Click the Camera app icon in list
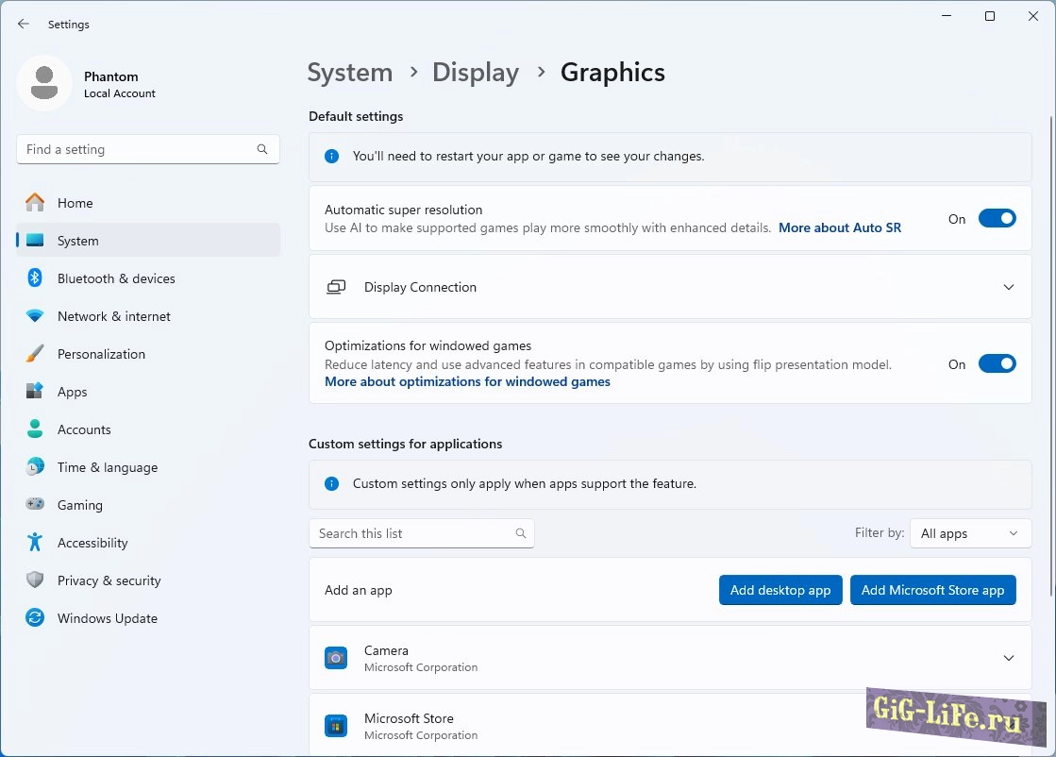This screenshot has height=757, width=1056. (x=336, y=658)
